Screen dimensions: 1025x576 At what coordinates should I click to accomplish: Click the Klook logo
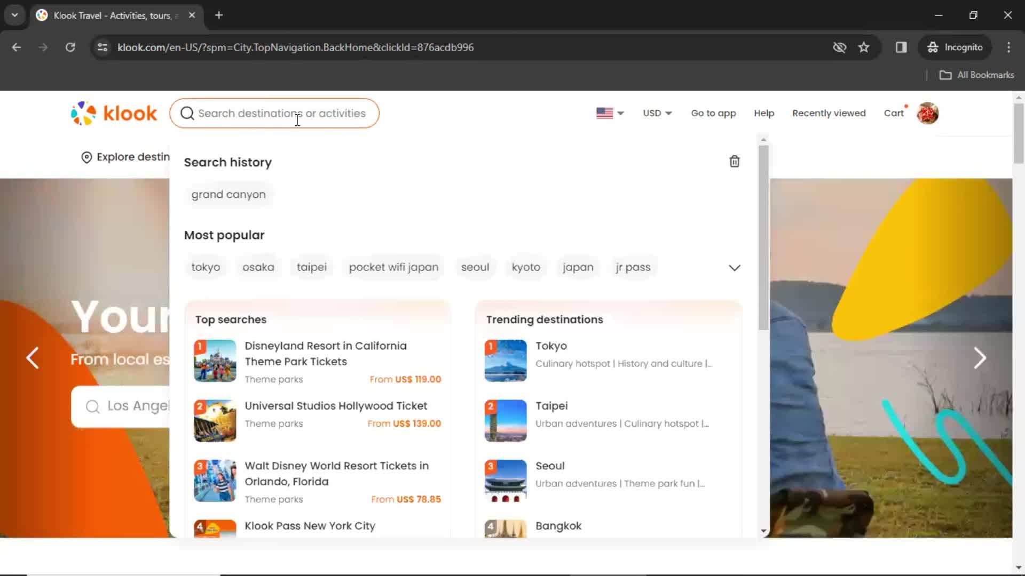tap(114, 113)
